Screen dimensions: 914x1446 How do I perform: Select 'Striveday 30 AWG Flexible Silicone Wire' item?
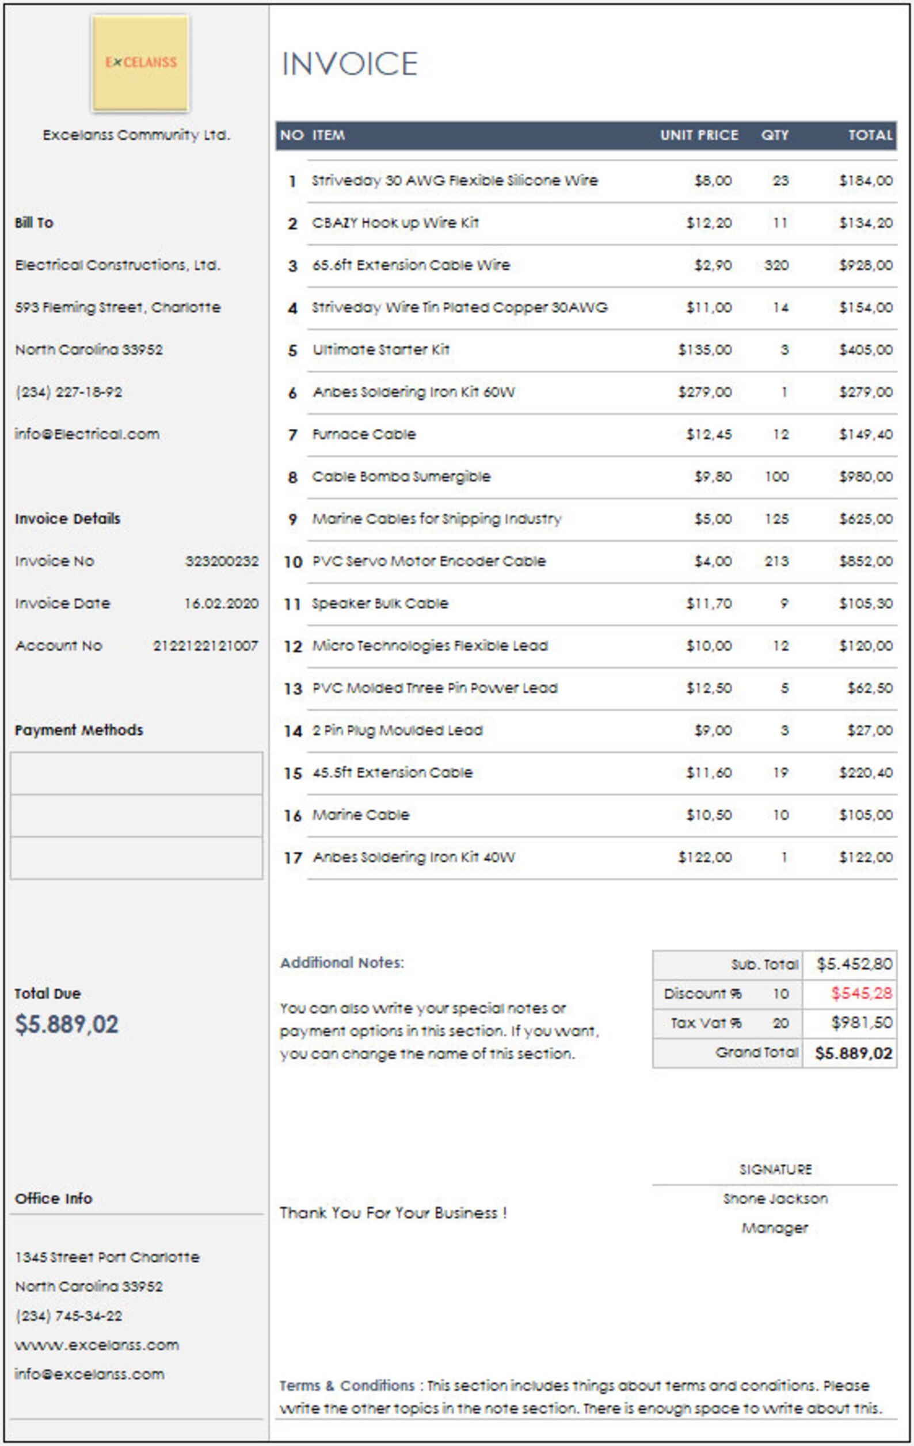pos(455,181)
